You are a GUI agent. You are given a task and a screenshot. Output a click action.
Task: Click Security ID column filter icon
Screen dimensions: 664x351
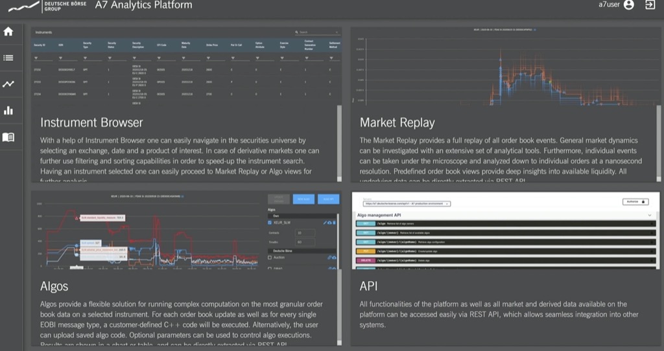(36, 58)
